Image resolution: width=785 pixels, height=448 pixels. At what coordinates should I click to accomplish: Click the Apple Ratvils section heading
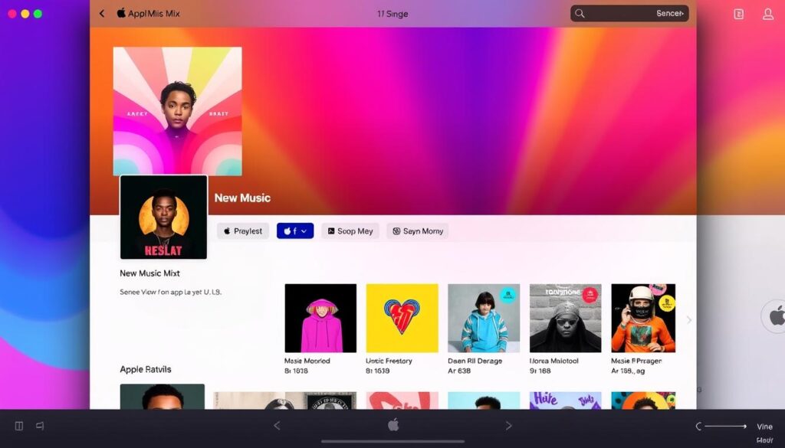tap(145, 369)
